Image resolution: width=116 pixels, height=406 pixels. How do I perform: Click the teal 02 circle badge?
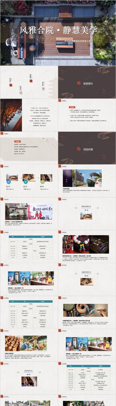coord(25,182)
